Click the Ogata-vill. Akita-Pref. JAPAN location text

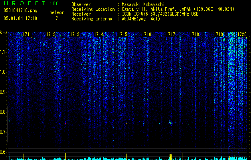(x=178, y=9)
